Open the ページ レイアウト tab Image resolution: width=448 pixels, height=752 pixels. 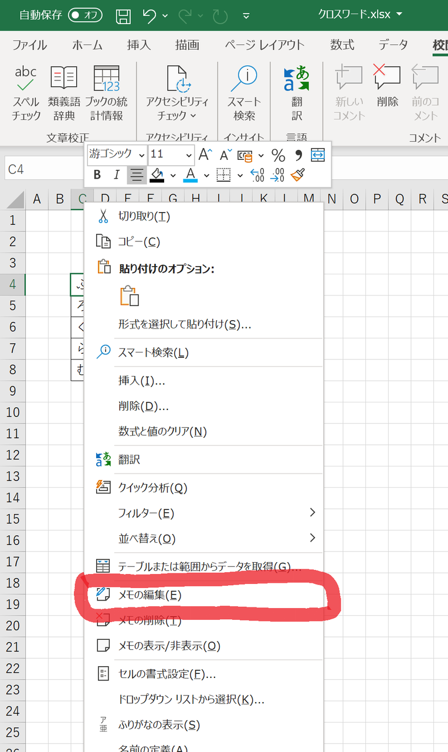(x=265, y=45)
